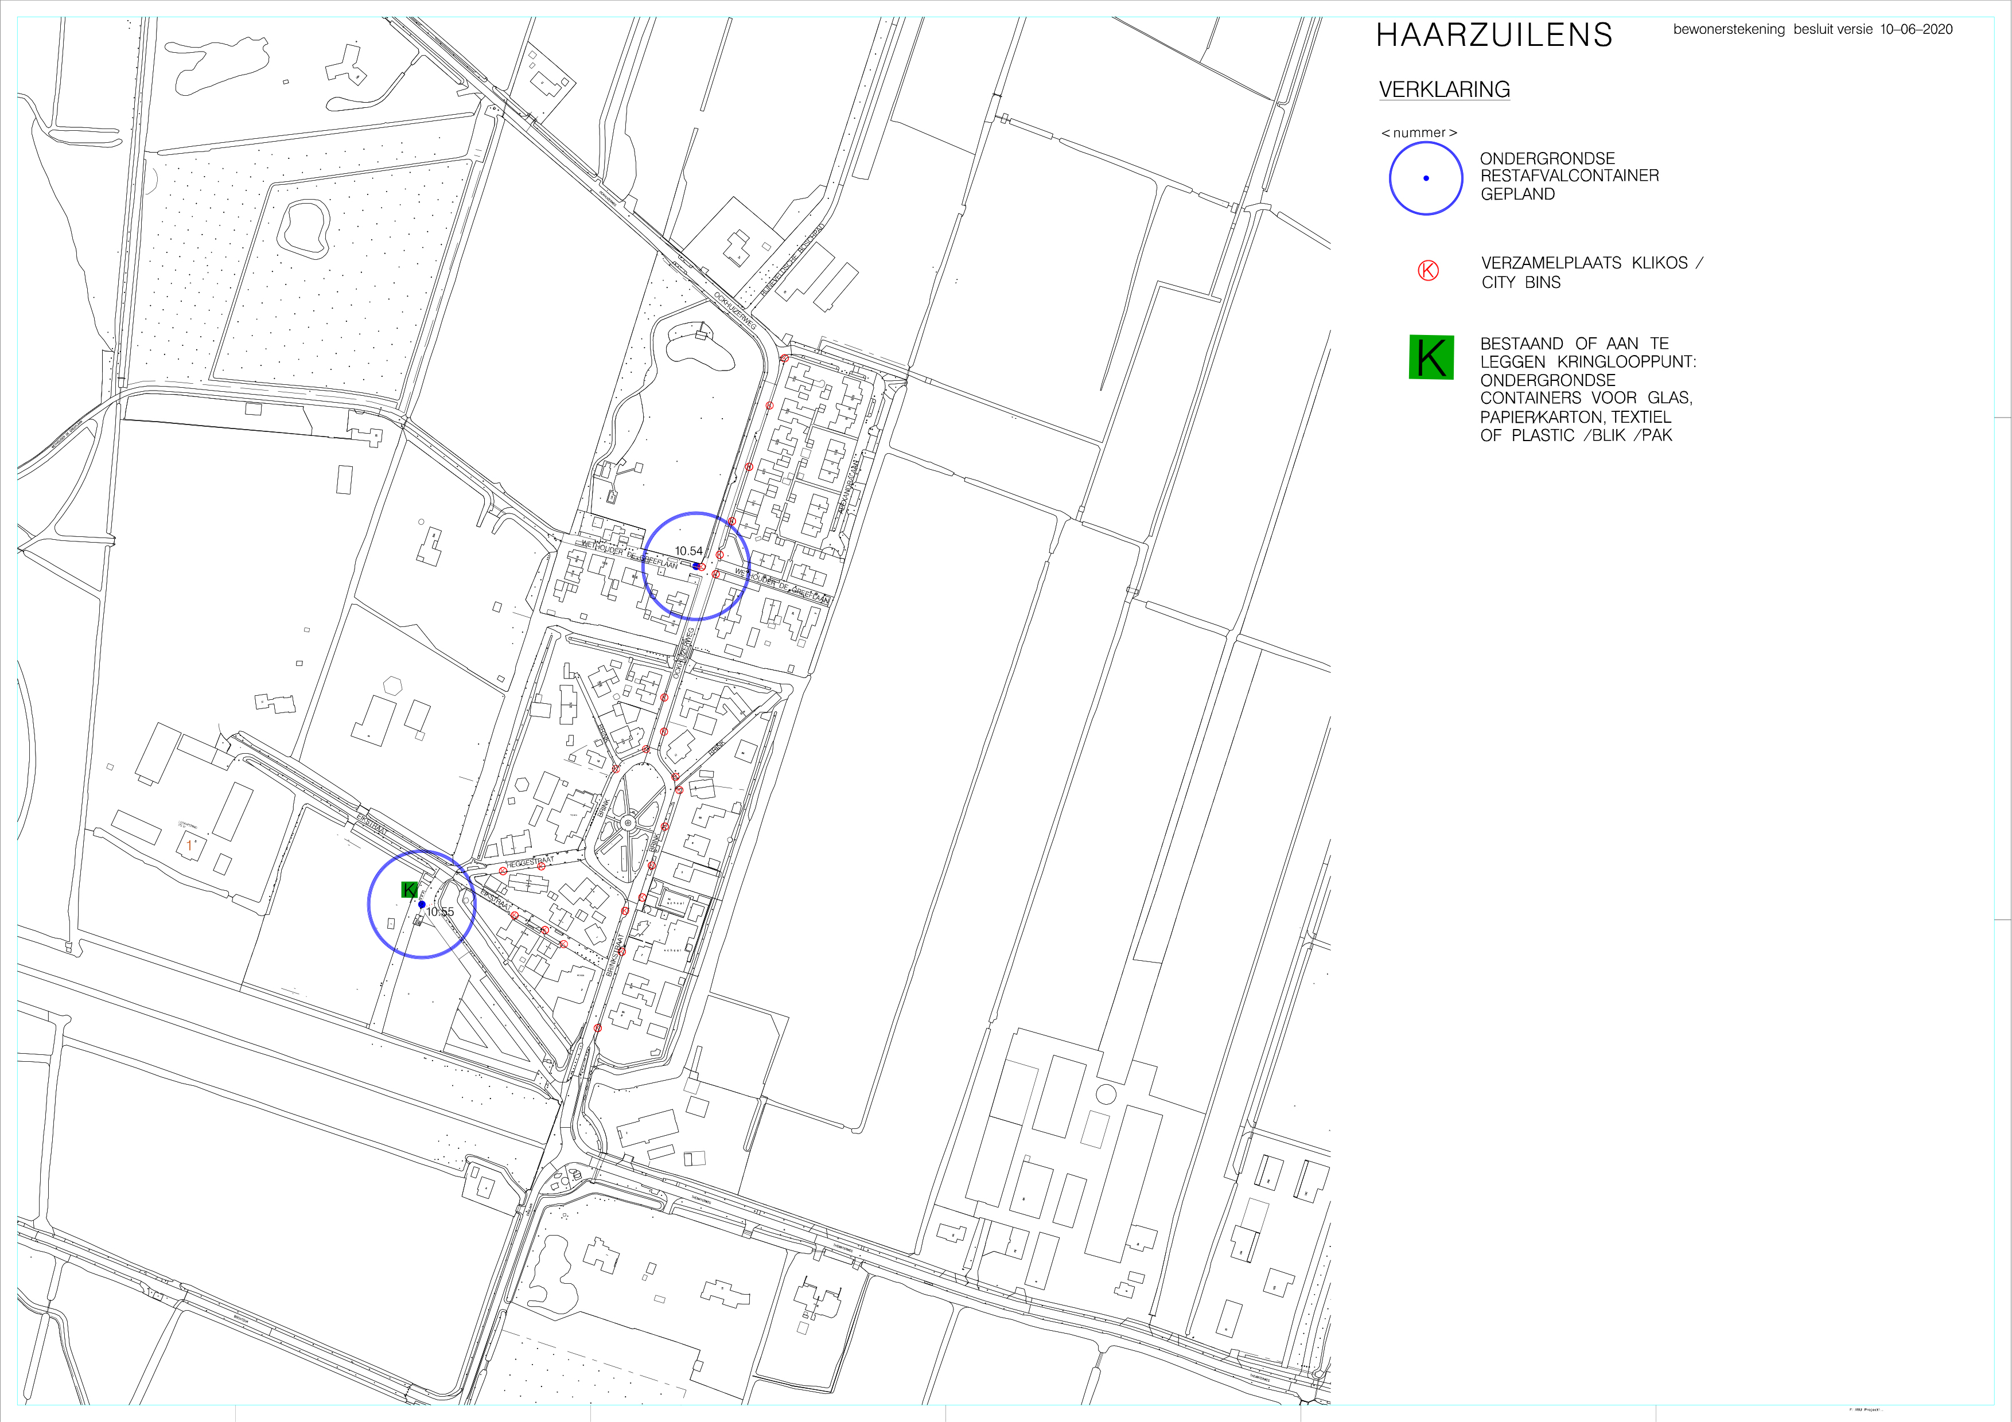Click the orange number 1 on the map
Viewport: 2012px width, 1422px height.
click(x=189, y=846)
